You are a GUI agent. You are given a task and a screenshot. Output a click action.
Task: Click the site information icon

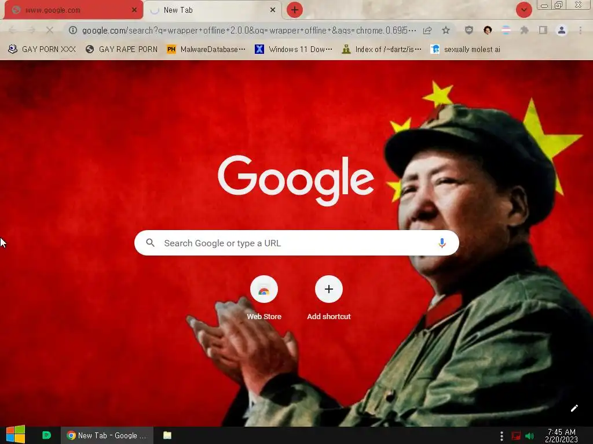(73, 30)
